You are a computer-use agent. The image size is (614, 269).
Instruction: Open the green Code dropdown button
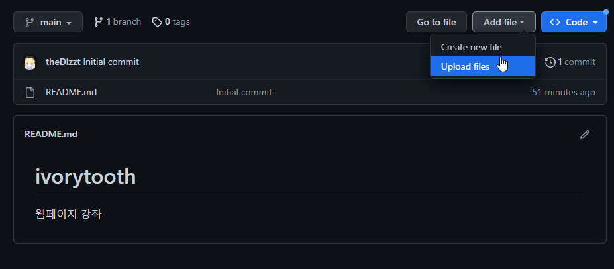[x=574, y=22]
